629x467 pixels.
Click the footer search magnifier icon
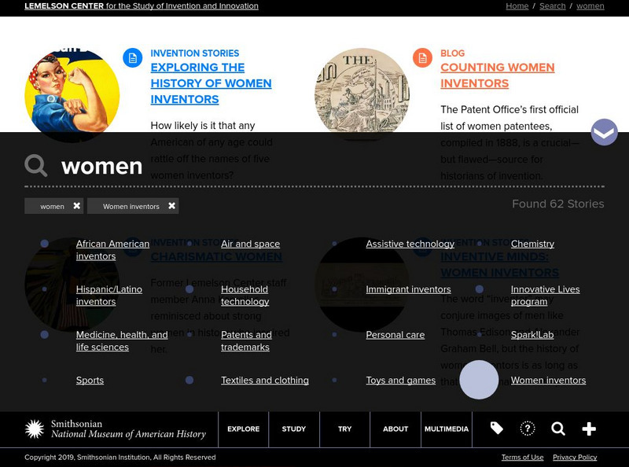click(x=558, y=428)
